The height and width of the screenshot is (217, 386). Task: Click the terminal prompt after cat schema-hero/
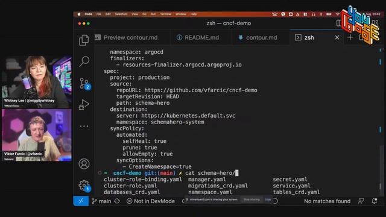pos(237,173)
